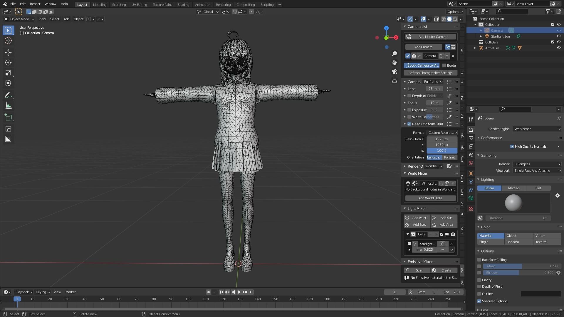The width and height of the screenshot is (564, 317).
Task: Switch to the UV Editing workspace tab
Action: pos(139,4)
